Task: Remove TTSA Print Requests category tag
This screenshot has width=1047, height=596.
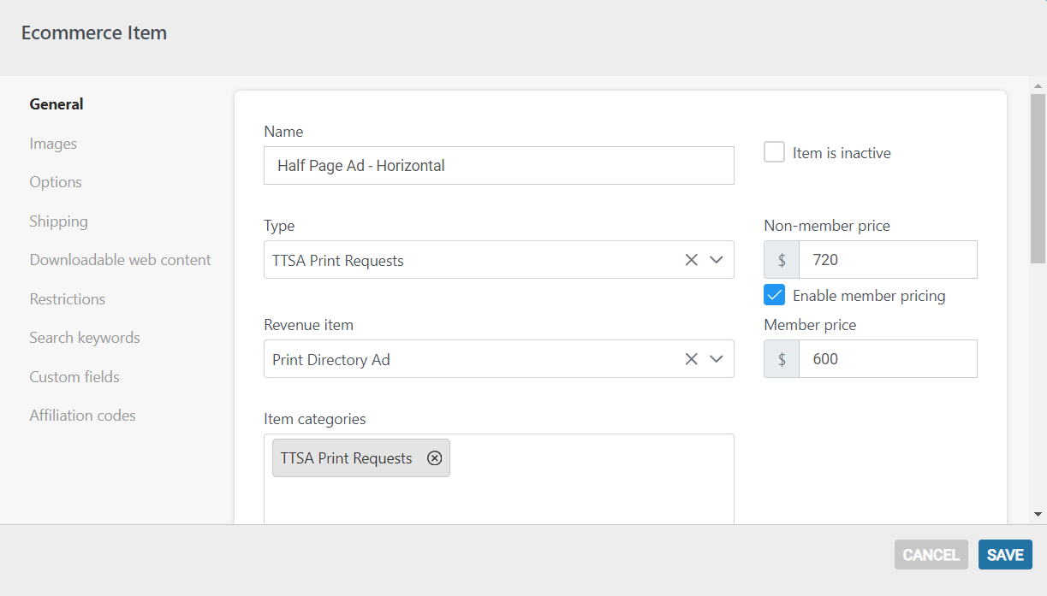Action: click(434, 458)
